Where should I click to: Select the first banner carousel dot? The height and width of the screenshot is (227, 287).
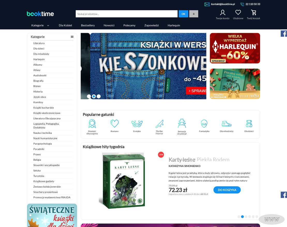tap(89, 96)
